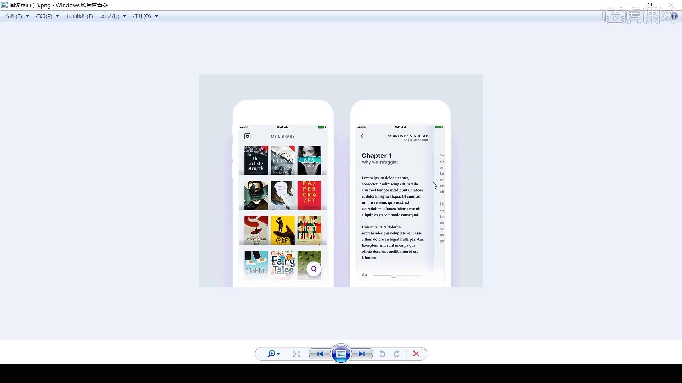The image size is (682, 383).
Task: Start the slideshow playback button
Action: pos(341,354)
